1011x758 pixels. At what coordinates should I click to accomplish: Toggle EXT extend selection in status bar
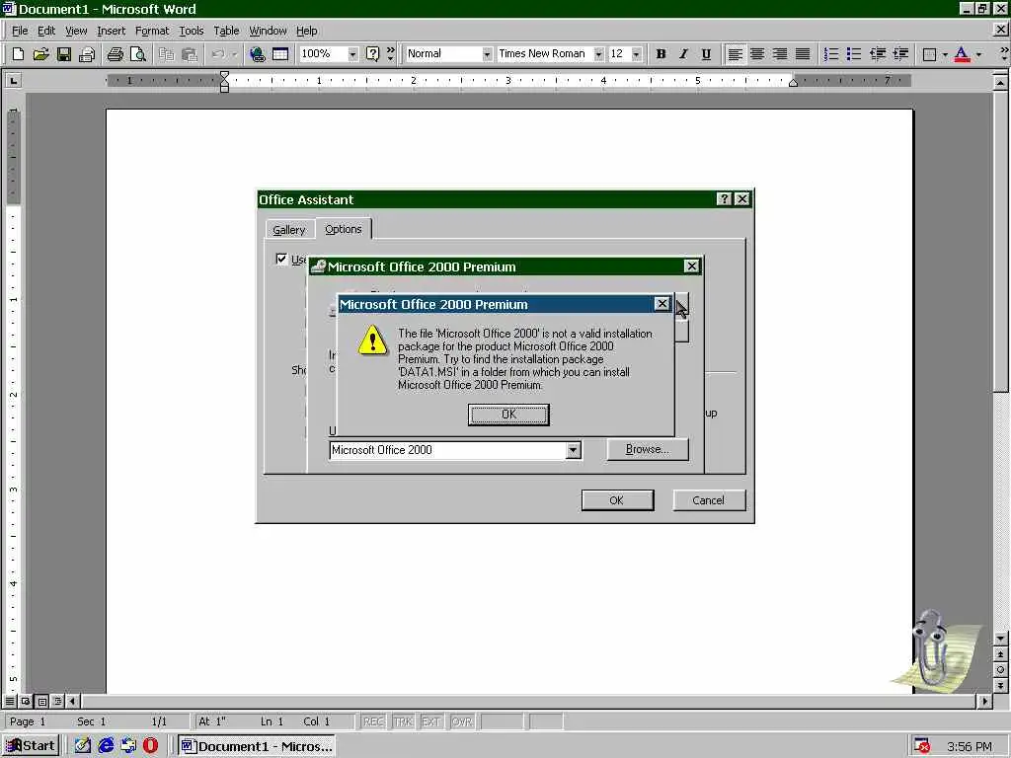click(431, 721)
